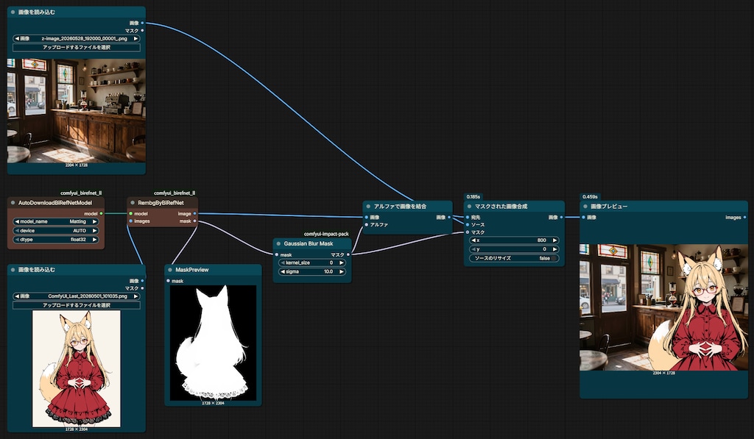Image resolution: width=754 pixels, height=439 pixels.
Task: Click the upper アップロードするファイルを選択 button
Action: tap(77, 48)
